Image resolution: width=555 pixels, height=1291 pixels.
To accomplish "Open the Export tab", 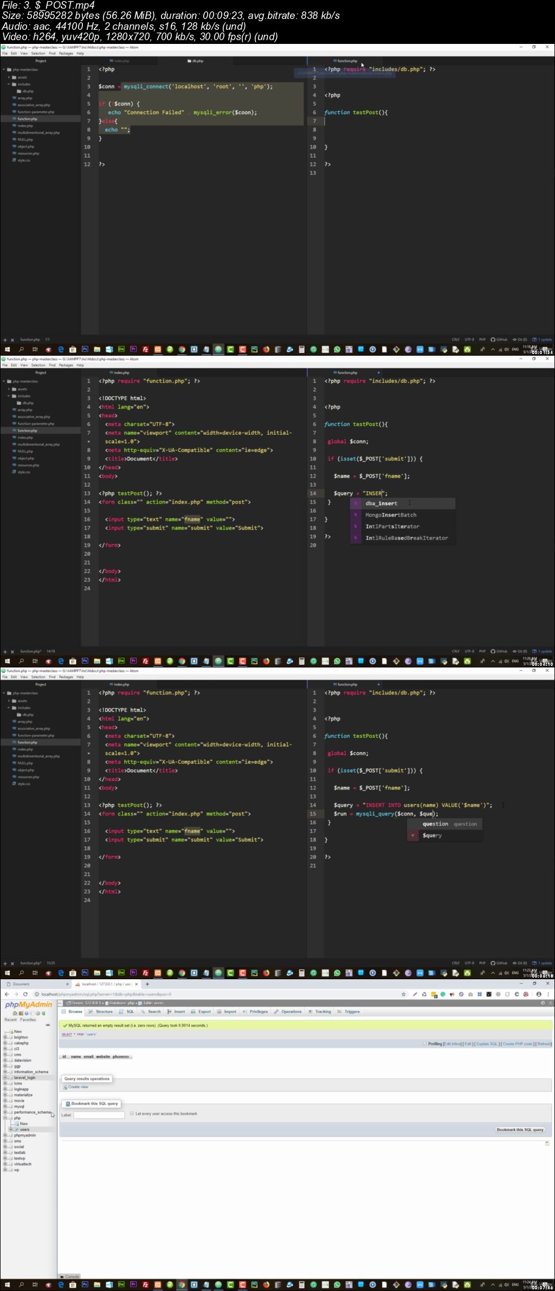I will pos(201,1011).
